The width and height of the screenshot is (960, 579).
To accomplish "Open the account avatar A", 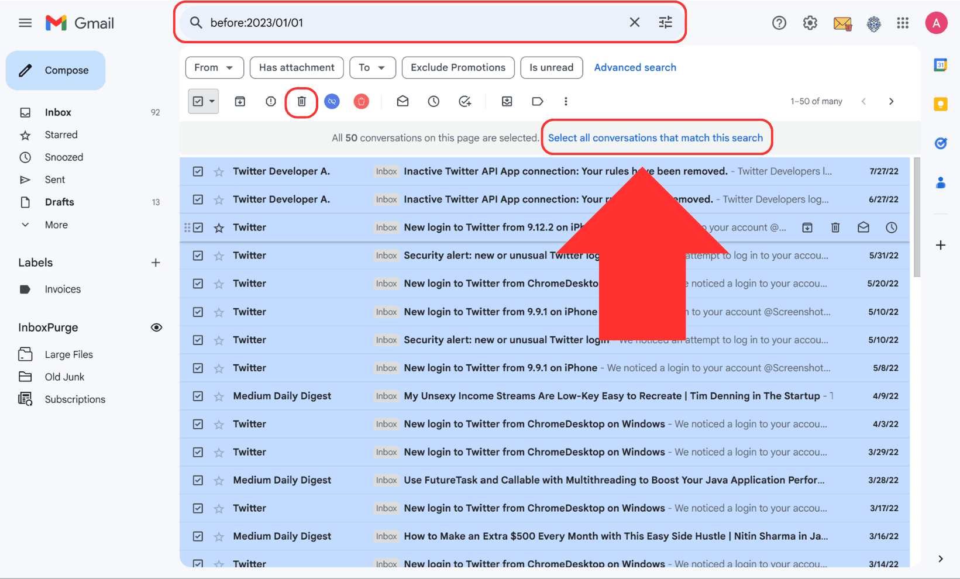I will tap(936, 23).
